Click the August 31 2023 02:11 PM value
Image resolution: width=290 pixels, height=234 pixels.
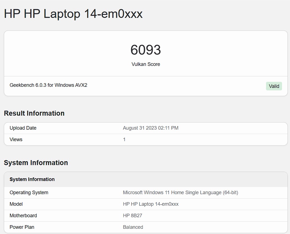[151, 128]
